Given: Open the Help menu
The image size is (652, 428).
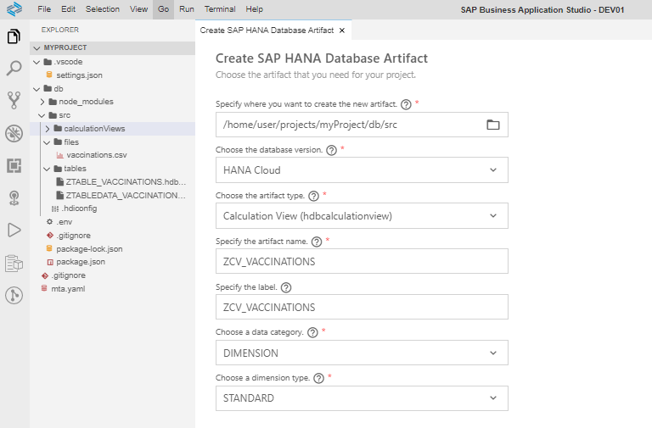Looking at the screenshot, I should coord(254,9).
